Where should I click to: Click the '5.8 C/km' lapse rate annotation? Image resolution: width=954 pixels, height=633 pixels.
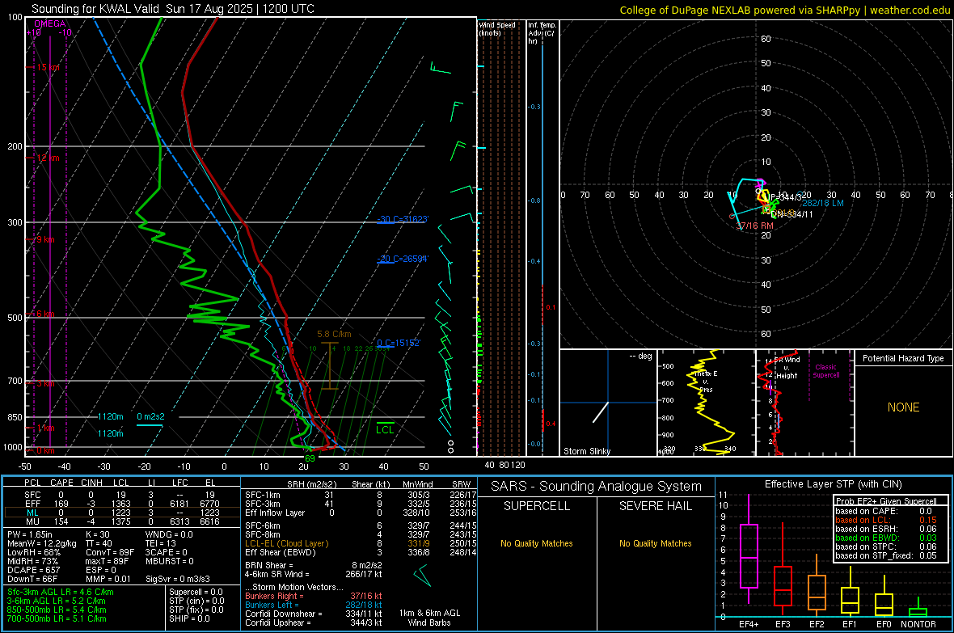pyautogui.click(x=334, y=334)
